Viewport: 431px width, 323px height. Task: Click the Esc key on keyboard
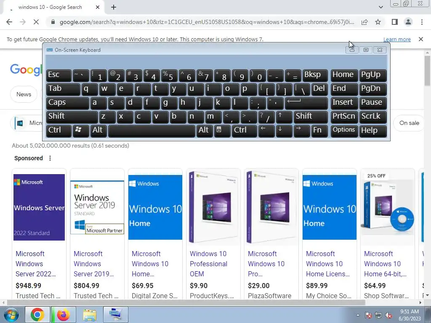tap(59, 76)
